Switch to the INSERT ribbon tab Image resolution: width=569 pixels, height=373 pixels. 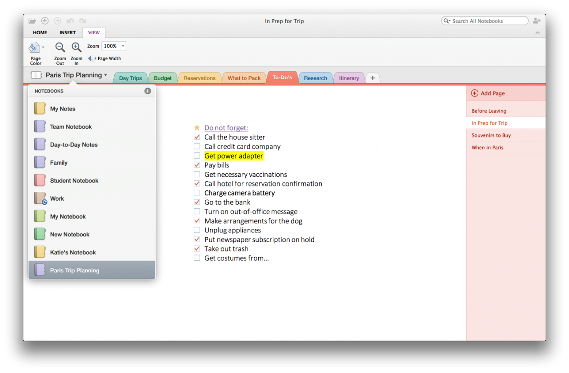pyautogui.click(x=68, y=32)
